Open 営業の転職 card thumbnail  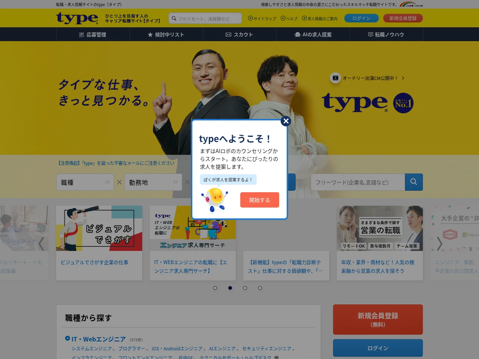(x=380, y=228)
